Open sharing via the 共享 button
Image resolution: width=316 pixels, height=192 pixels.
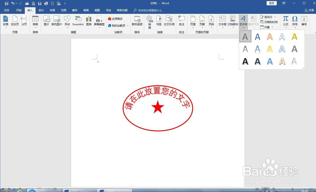point(311,10)
